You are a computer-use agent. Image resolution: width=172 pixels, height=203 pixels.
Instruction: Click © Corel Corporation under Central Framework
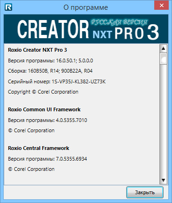tap(31, 169)
